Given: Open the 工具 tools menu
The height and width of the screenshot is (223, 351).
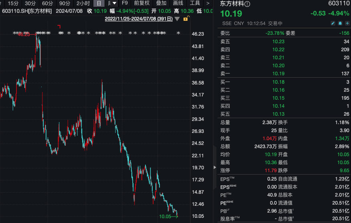Looking at the screenshot, I should (x=195, y=3).
